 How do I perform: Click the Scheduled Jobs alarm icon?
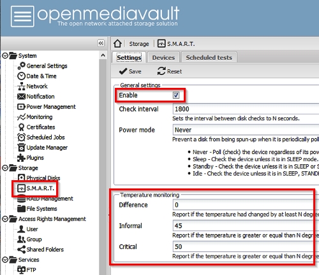(21, 137)
